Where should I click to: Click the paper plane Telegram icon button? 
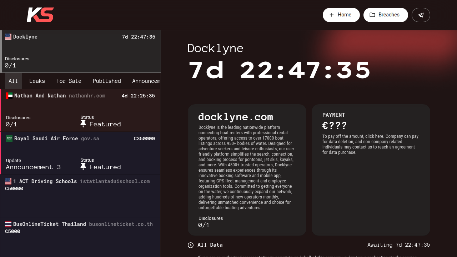(421, 15)
